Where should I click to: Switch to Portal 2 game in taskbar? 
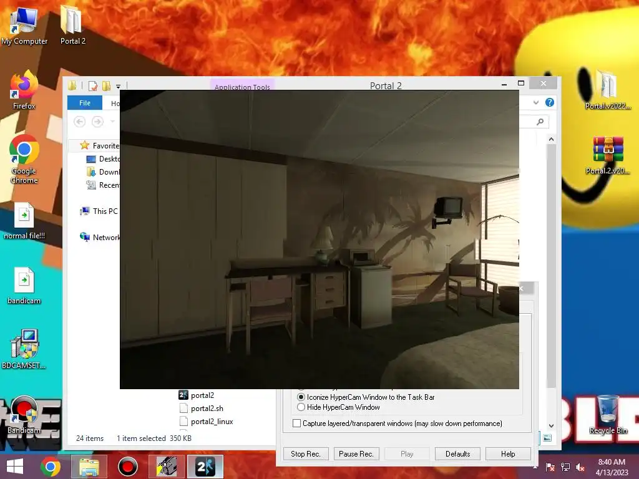[205, 467]
